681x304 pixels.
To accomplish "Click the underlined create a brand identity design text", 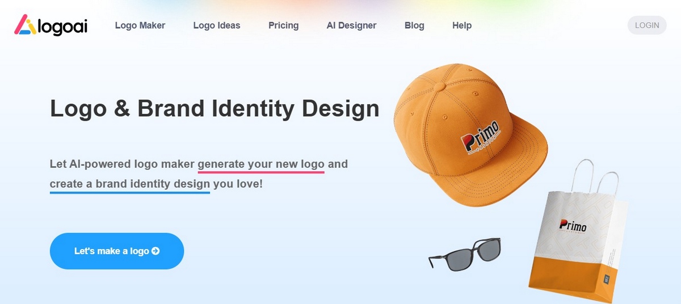I will click(130, 184).
